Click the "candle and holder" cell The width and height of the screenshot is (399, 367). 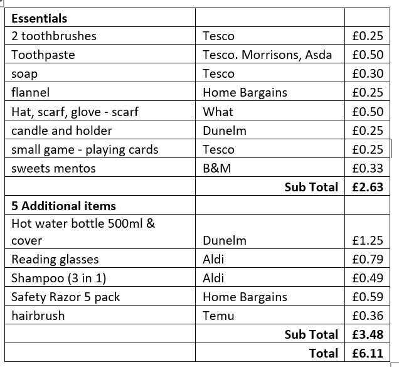coord(61,130)
